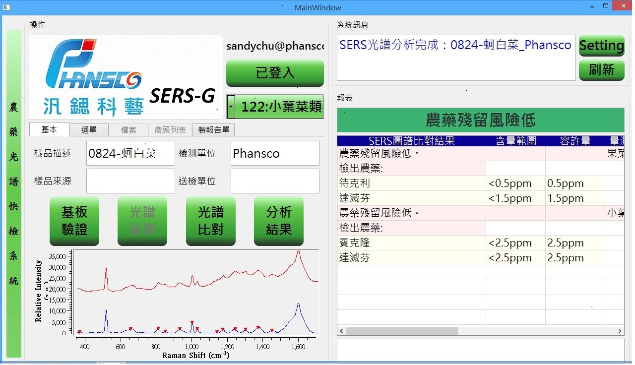Edit the 樣品描述 sample description field
Image resolution: width=635 pixels, height=365 pixels.
pos(130,153)
